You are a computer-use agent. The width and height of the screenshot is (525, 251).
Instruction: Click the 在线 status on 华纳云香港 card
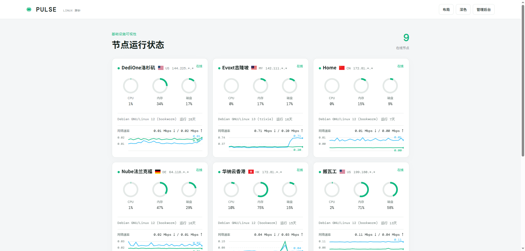coord(300,170)
